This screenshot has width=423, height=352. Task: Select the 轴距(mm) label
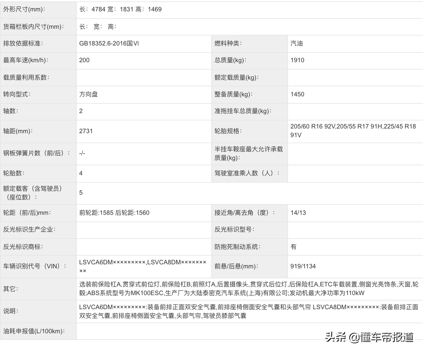18,131
